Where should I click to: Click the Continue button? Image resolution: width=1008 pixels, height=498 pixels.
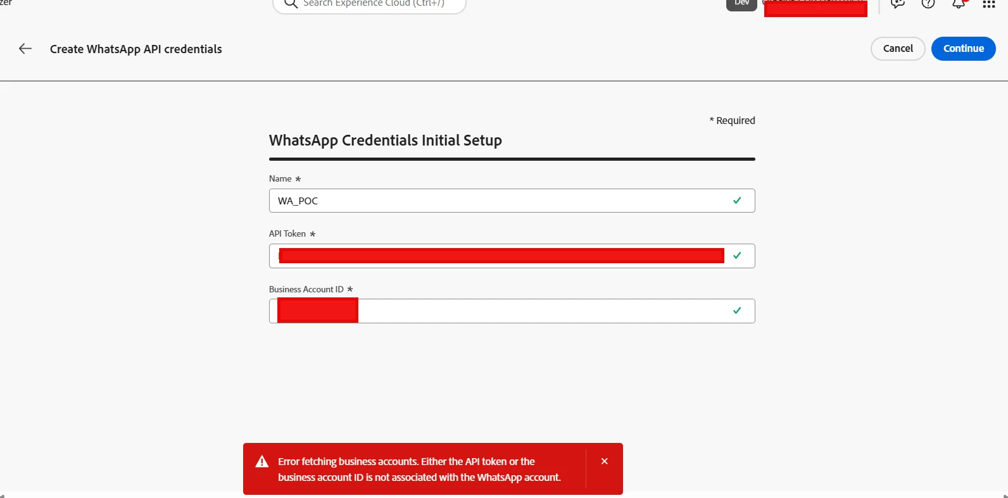963,49
